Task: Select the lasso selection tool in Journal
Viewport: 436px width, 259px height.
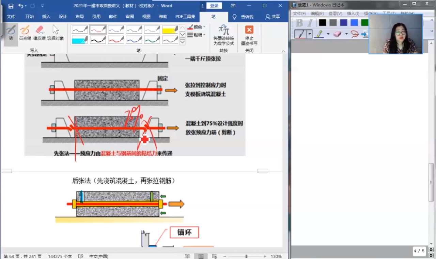Action: tap(355, 34)
